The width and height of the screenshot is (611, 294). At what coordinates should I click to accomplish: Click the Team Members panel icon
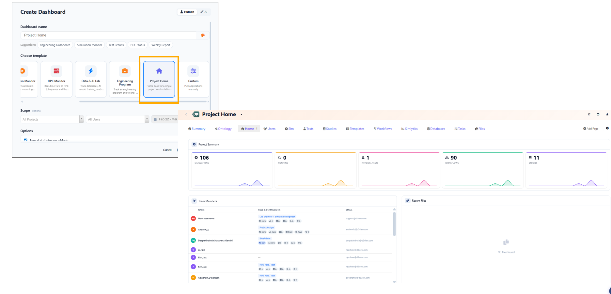194,201
